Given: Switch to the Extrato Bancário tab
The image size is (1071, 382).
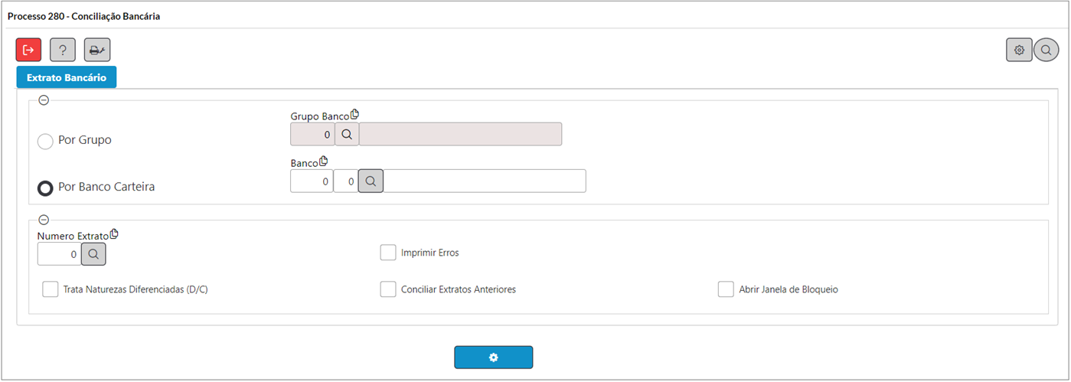Looking at the screenshot, I should [67, 77].
